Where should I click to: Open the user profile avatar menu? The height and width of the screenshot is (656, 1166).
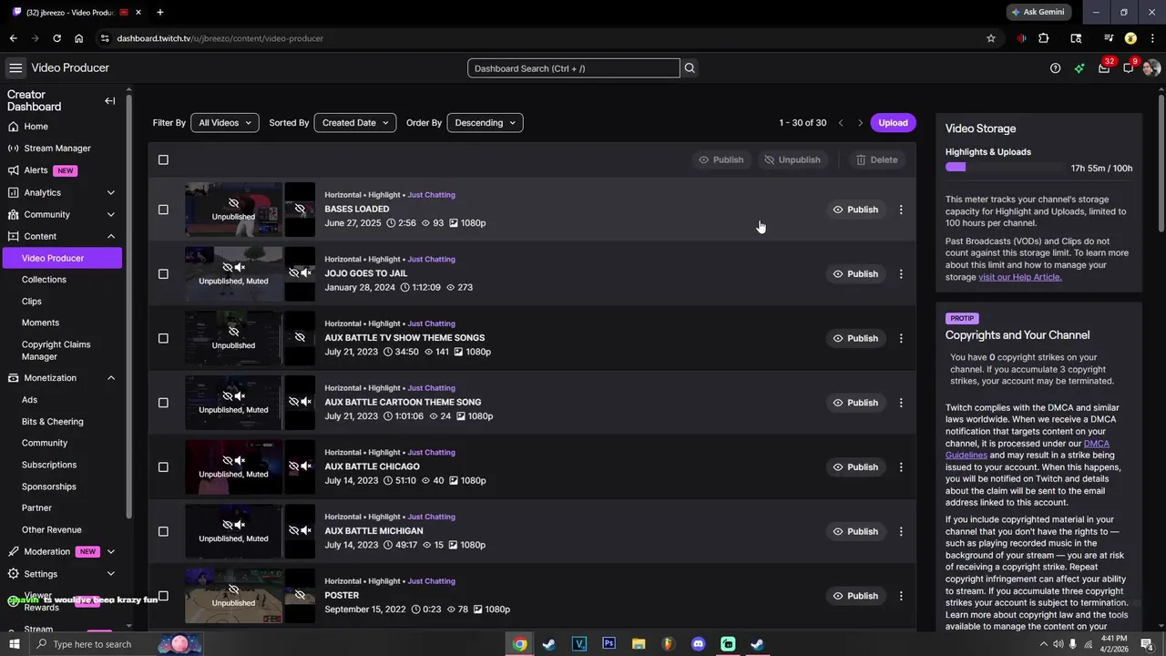[1151, 68]
